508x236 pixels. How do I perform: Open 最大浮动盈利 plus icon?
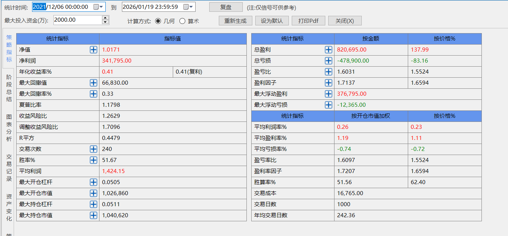[329, 94]
